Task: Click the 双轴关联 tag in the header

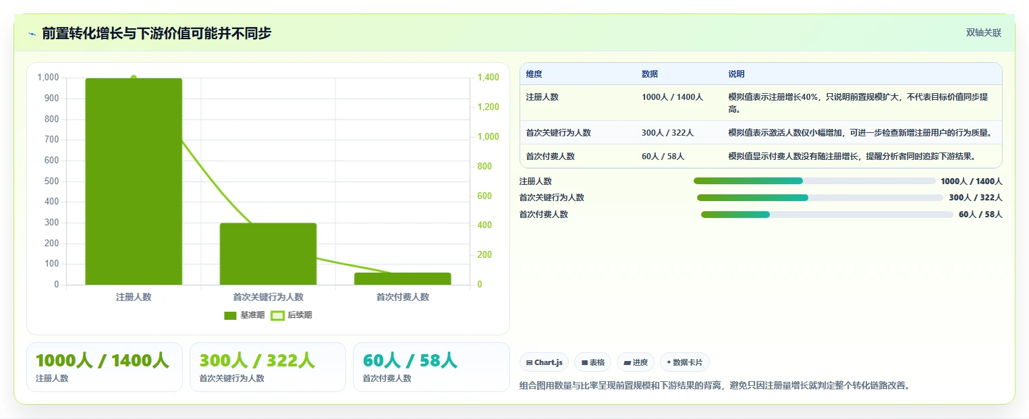Action: pyautogui.click(x=983, y=32)
